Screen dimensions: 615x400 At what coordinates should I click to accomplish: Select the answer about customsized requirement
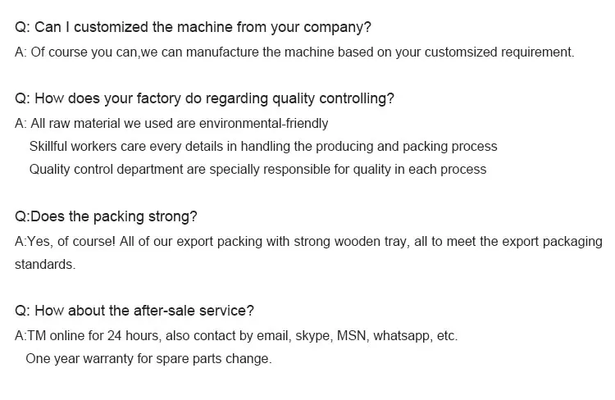[x=294, y=52]
